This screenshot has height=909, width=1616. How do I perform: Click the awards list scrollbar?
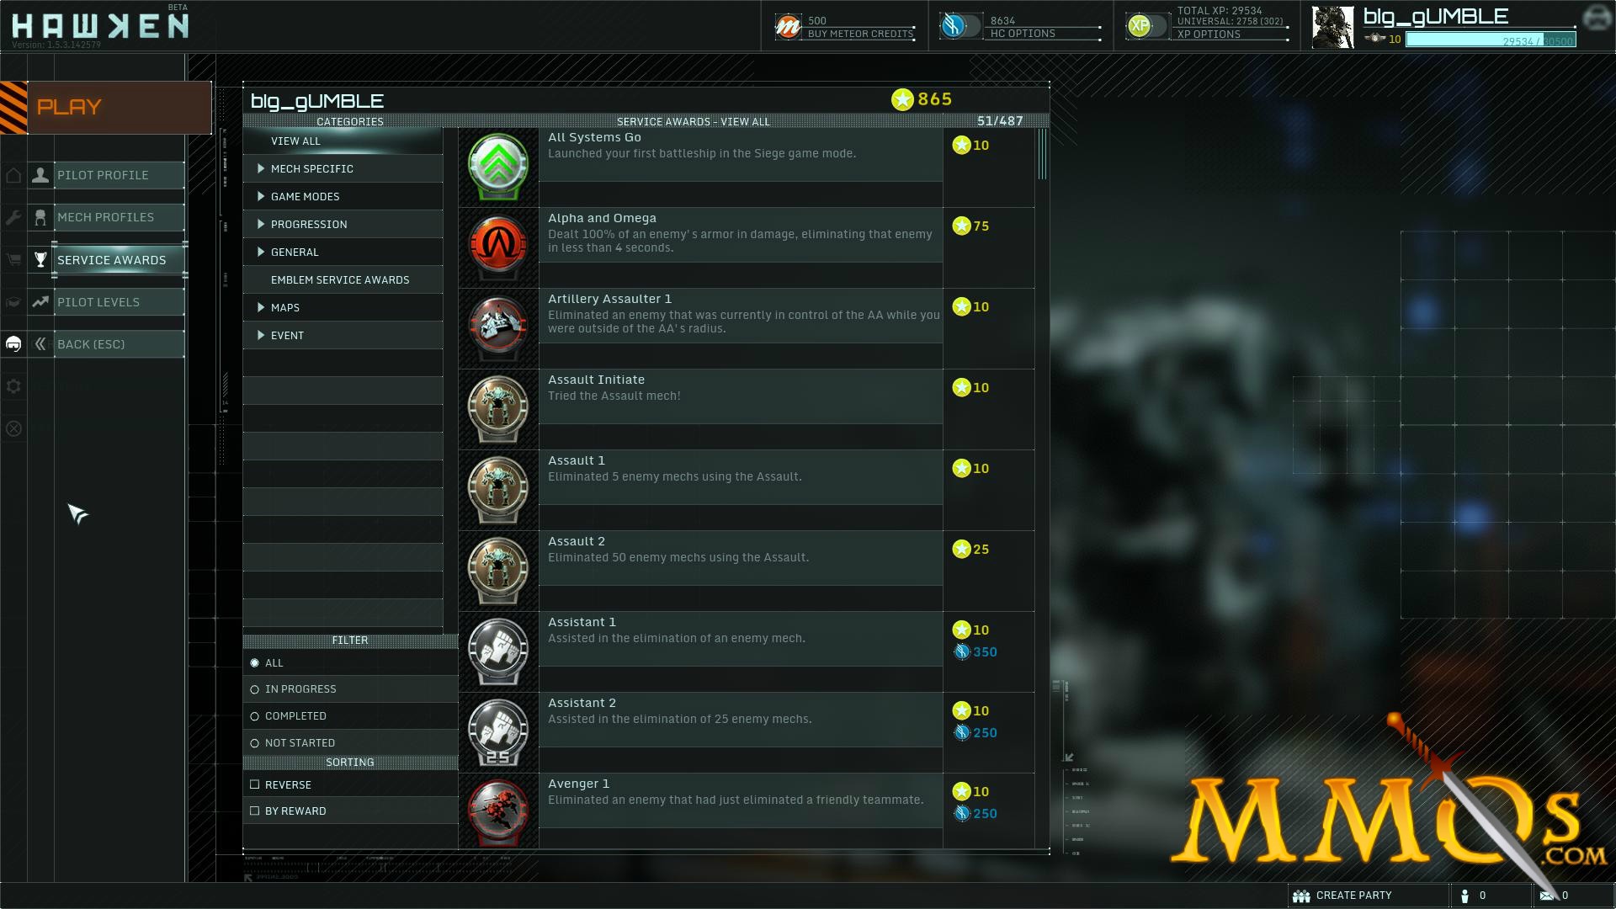(x=1043, y=154)
